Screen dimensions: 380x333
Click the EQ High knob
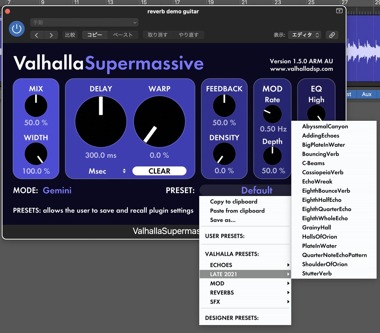point(316,113)
